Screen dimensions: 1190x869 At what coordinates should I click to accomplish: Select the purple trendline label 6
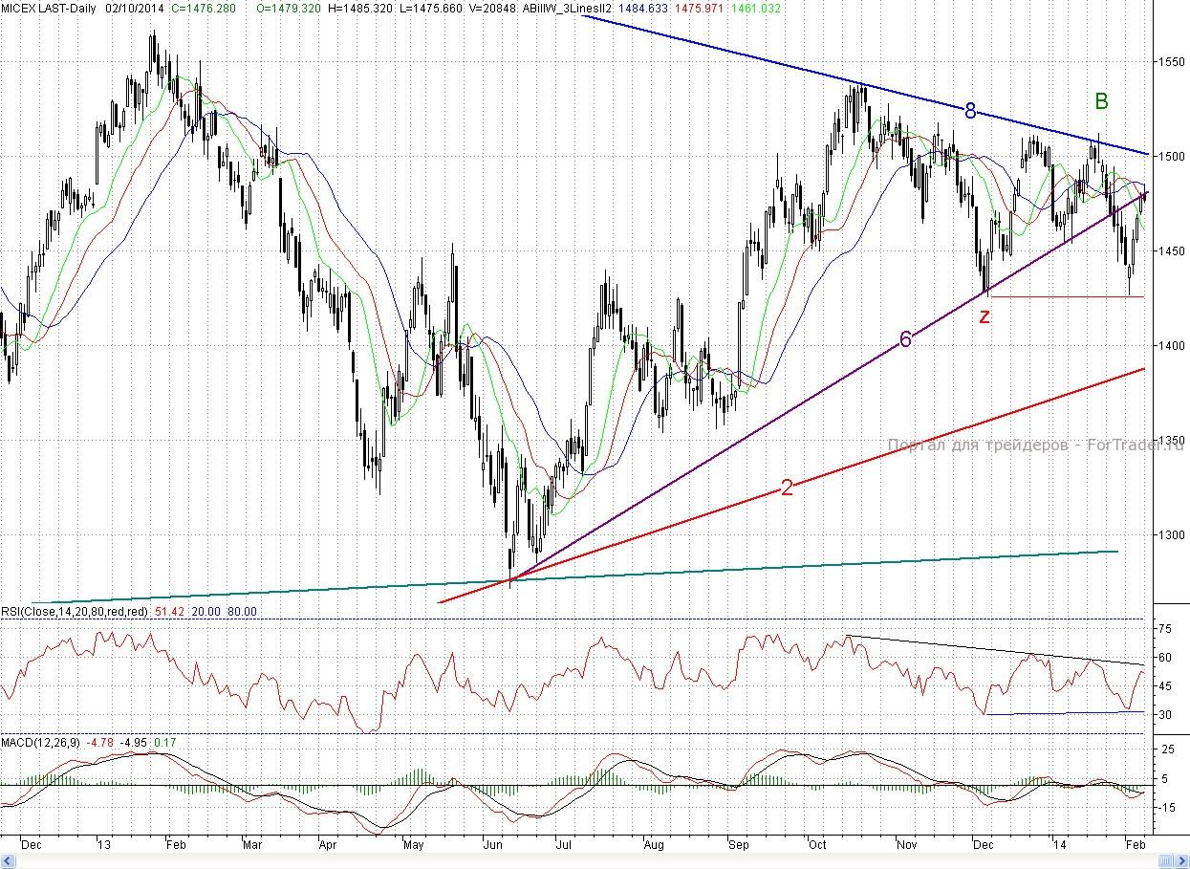click(905, 337)
